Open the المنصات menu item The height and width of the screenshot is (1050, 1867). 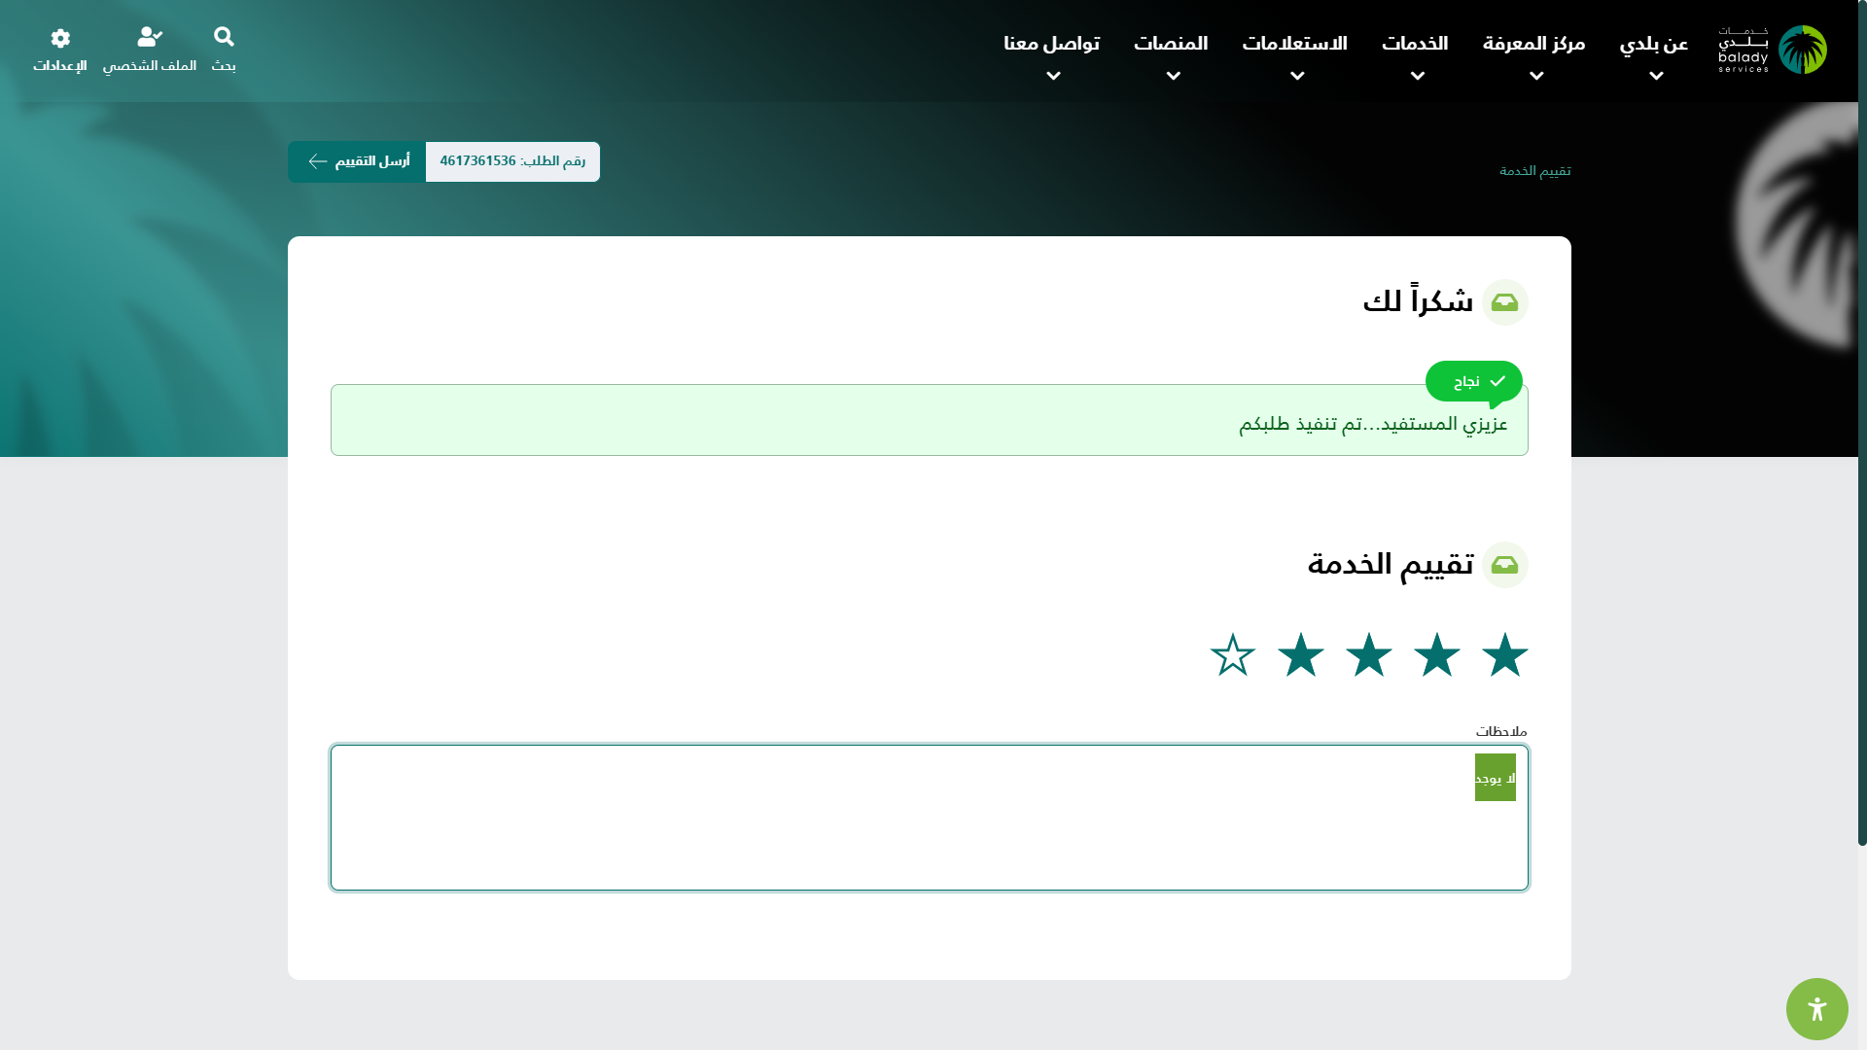coord(1171,44)
